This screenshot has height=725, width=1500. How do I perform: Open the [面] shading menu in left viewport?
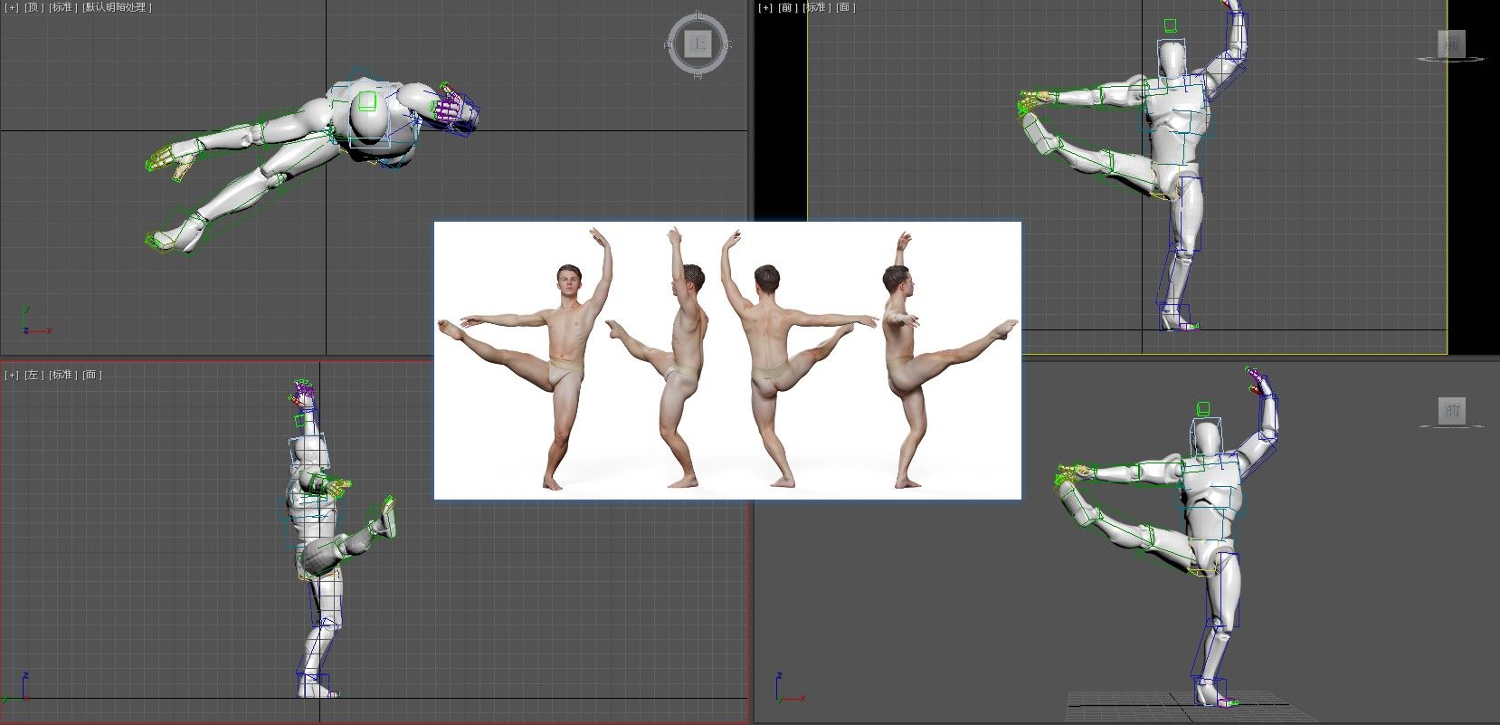(x=91, y=375)
